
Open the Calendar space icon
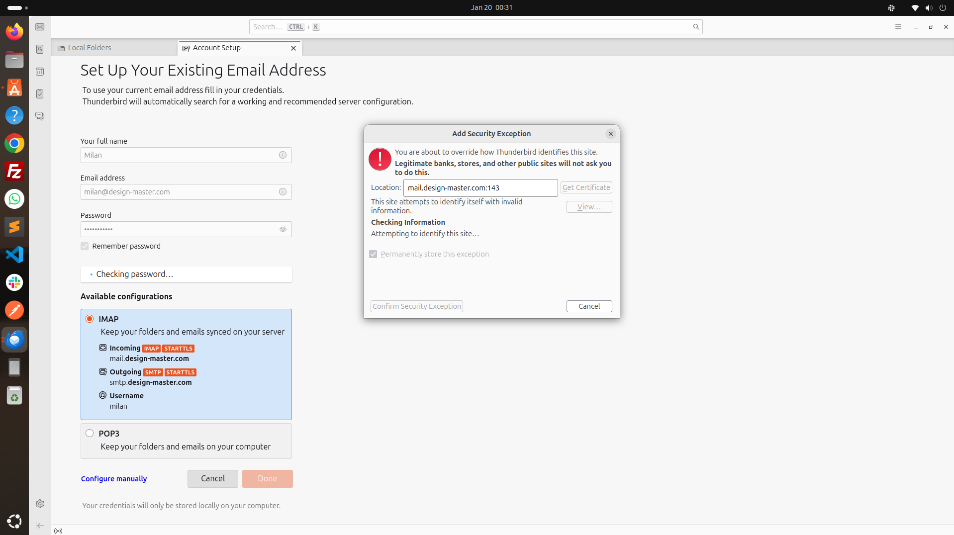click(x=40, y=72)
